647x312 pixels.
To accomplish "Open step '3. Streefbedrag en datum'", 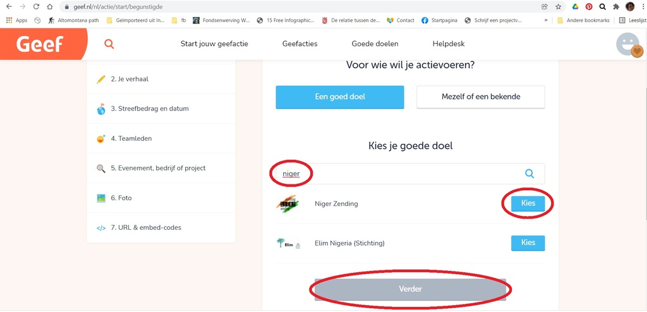I will point(150,109).
